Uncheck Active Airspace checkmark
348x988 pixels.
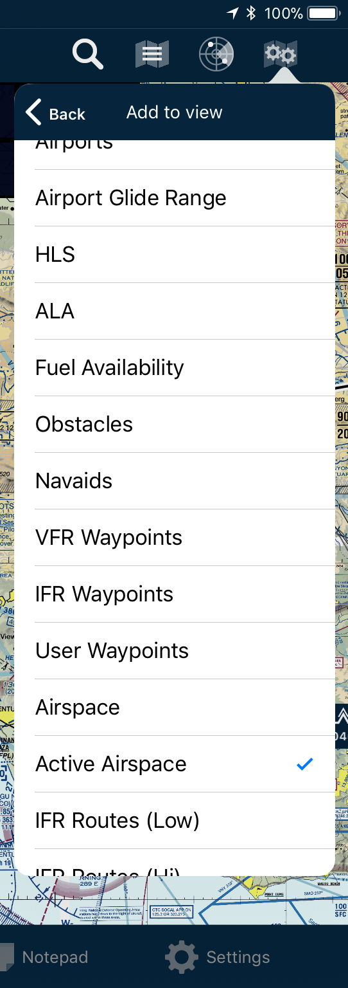coord(305,764)
